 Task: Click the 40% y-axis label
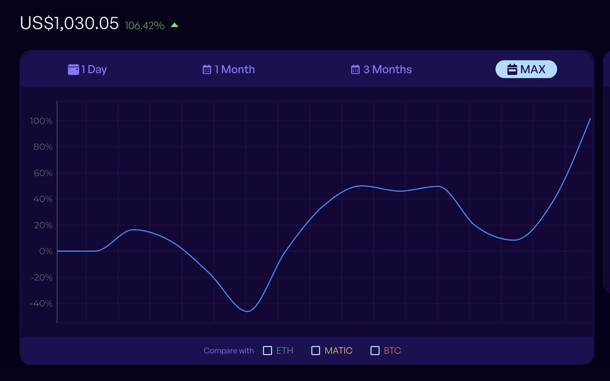[43, 199]
